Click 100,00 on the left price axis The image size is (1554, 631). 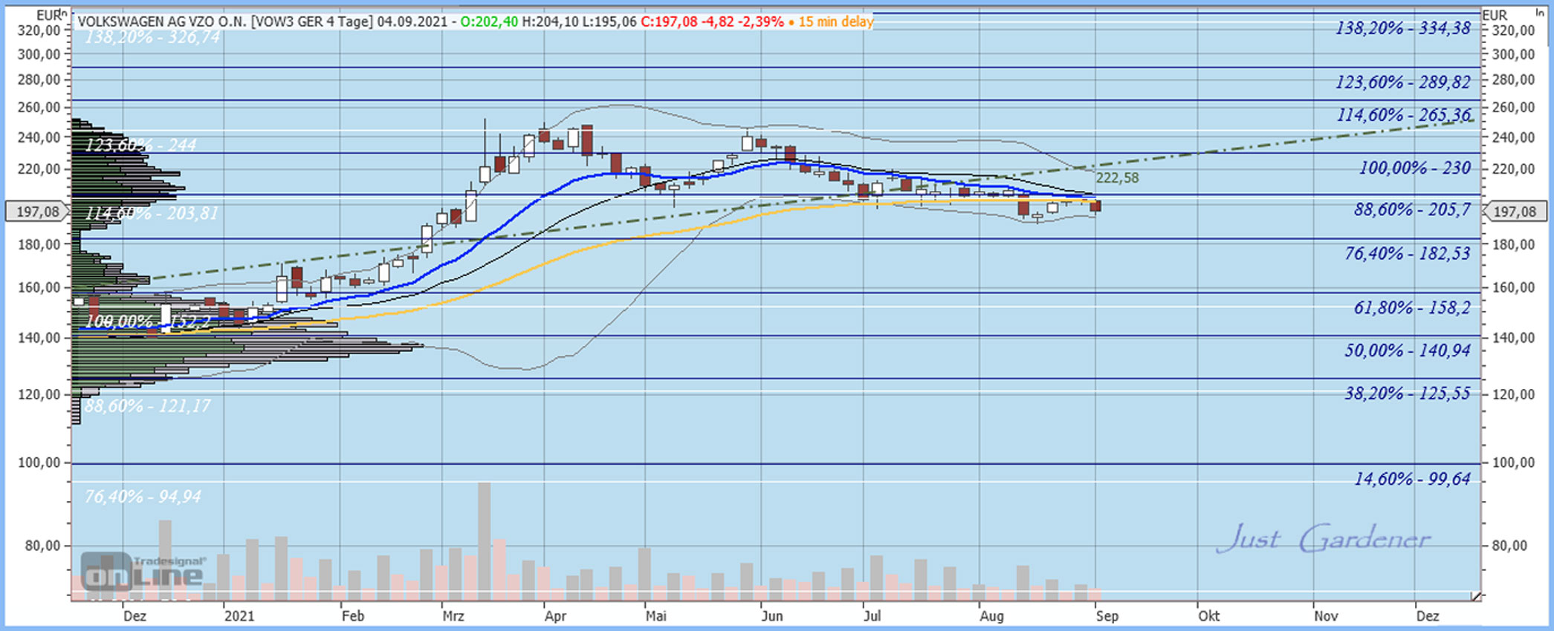click(x=39, y=462)
